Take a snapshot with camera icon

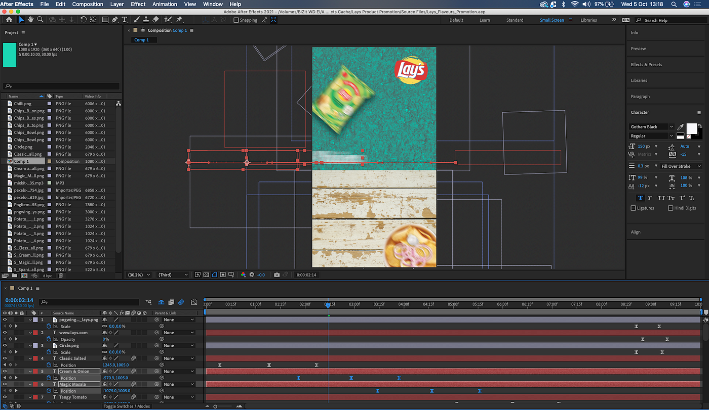[277, 275]
